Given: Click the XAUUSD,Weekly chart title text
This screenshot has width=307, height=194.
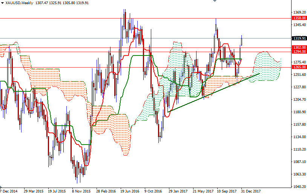Looking at the screenshot, I should (18, 3).
